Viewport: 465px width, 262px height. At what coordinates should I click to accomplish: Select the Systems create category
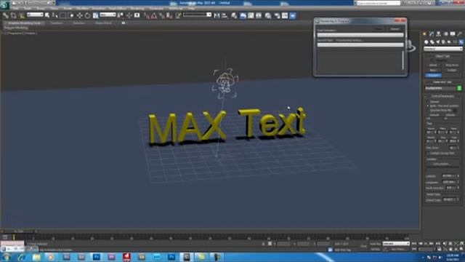[461, 42]
